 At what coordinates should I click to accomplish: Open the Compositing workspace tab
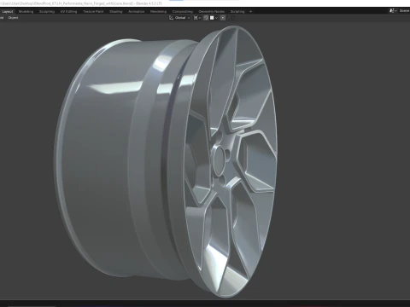tap(183, 12)
